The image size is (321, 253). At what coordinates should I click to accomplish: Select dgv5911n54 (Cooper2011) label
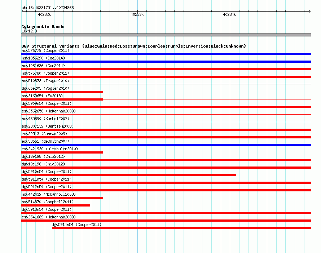click(x=47, y=179)
